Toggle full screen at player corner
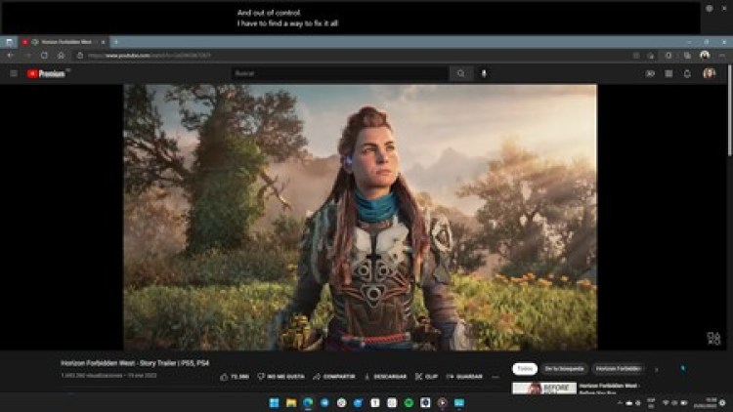733x412 pixels. 713,338
